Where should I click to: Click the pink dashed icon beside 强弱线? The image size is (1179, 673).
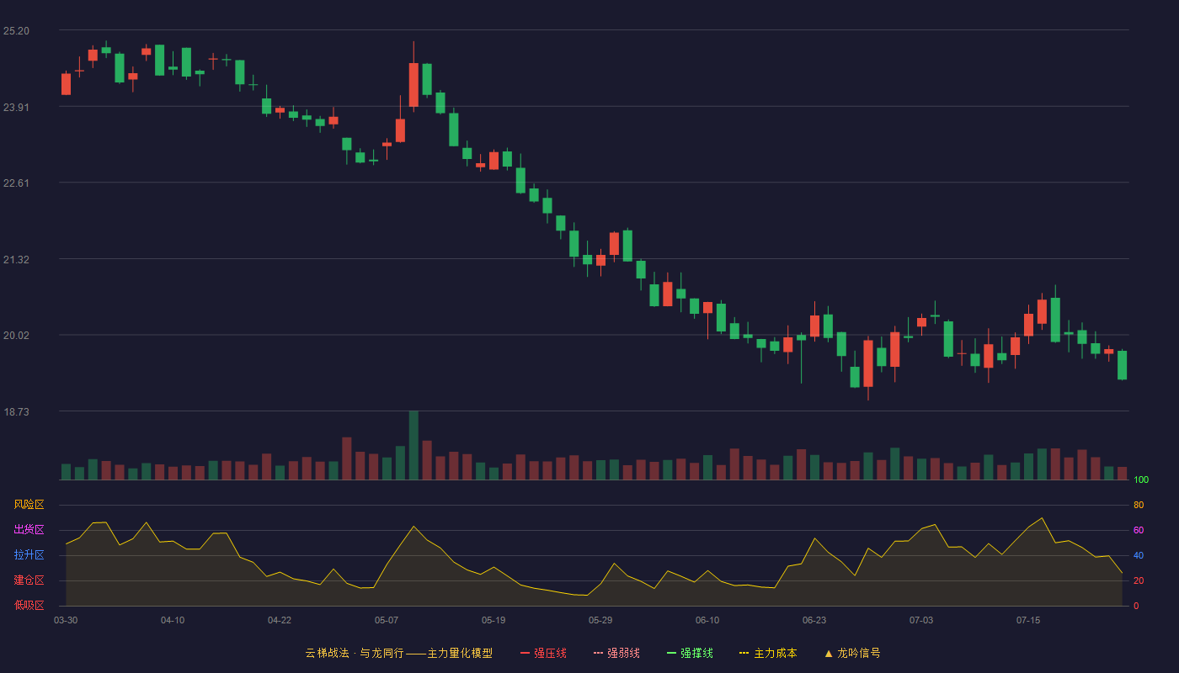point(598,653)
